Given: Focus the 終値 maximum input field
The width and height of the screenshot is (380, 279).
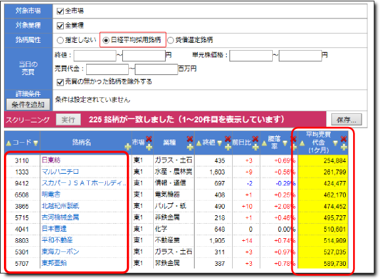Looking at the screenshot, I should click(144, 55).
